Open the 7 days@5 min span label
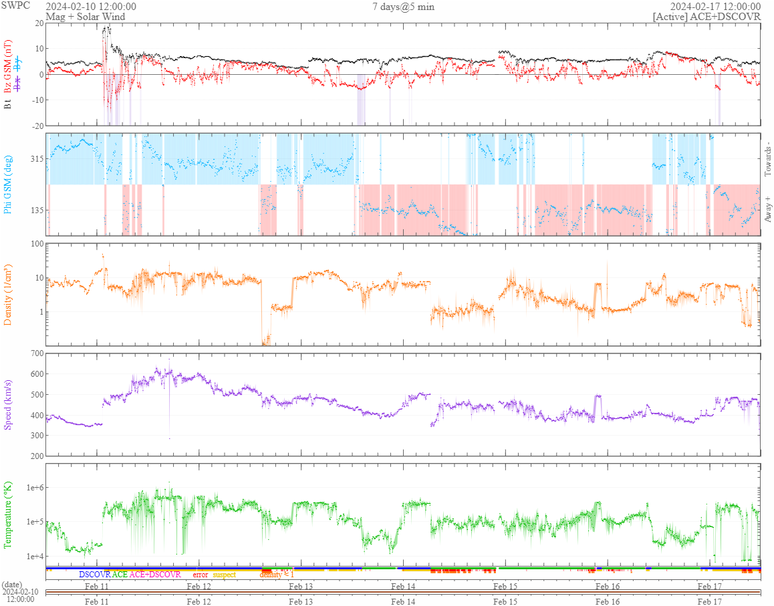This screenshot has width=774, height=606. tap(403, 7)
